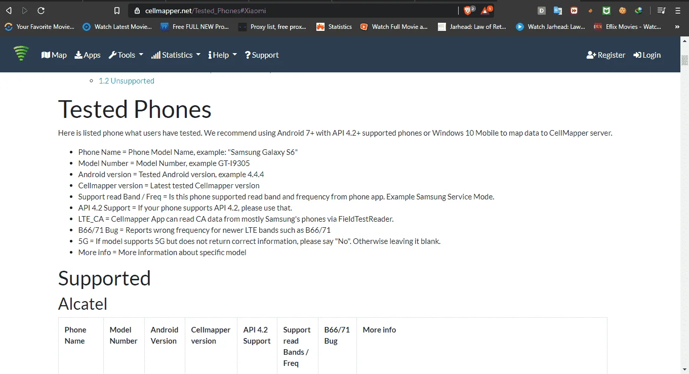
Task: Open Brave Rewards triangle icon
Action: pos(486,10)
